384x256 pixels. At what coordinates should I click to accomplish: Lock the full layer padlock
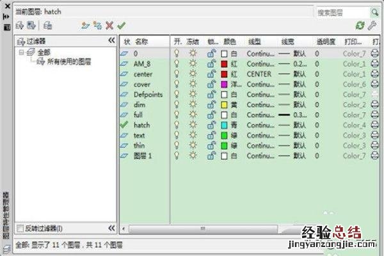pyautogui.click(x=212, y=115)
